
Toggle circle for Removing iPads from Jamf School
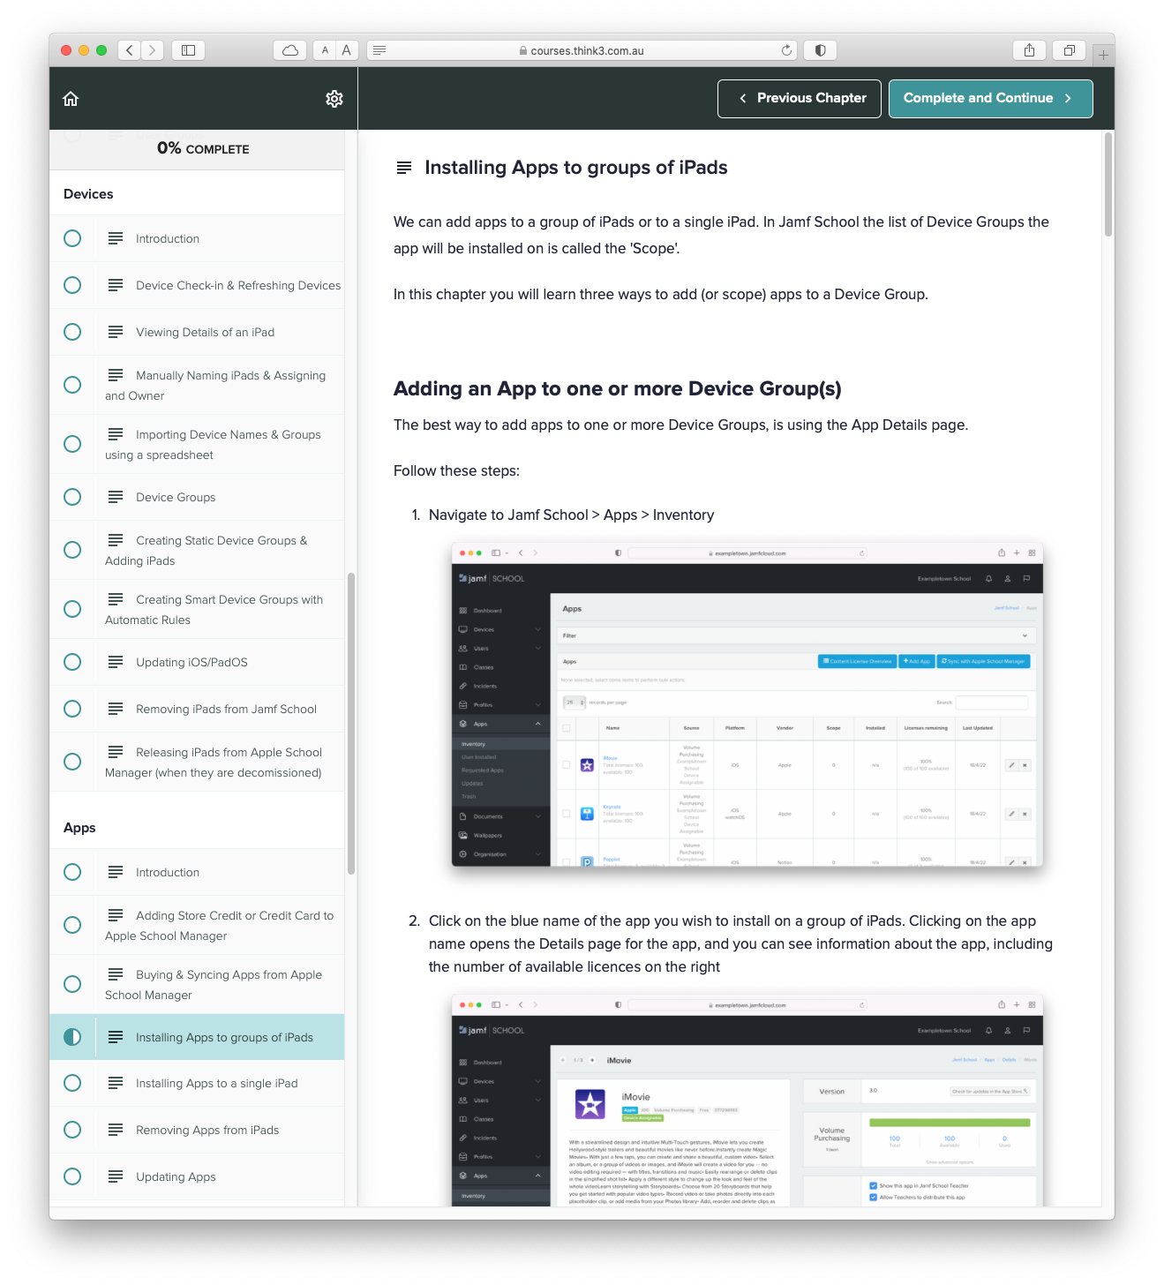click(72, 709)
